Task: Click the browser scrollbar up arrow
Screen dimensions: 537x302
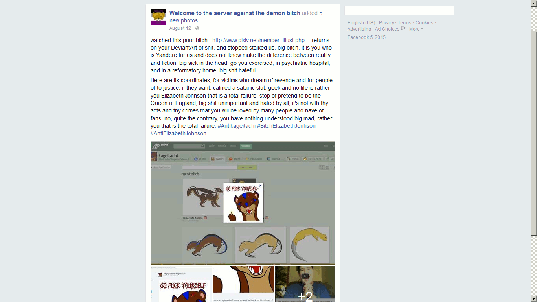Action: tap(534, 3)
